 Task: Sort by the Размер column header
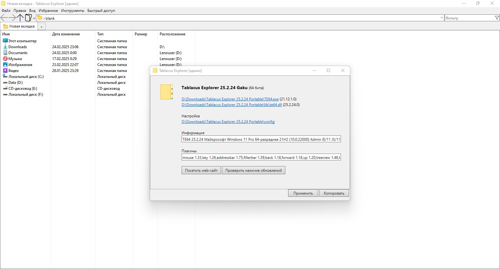145,34
